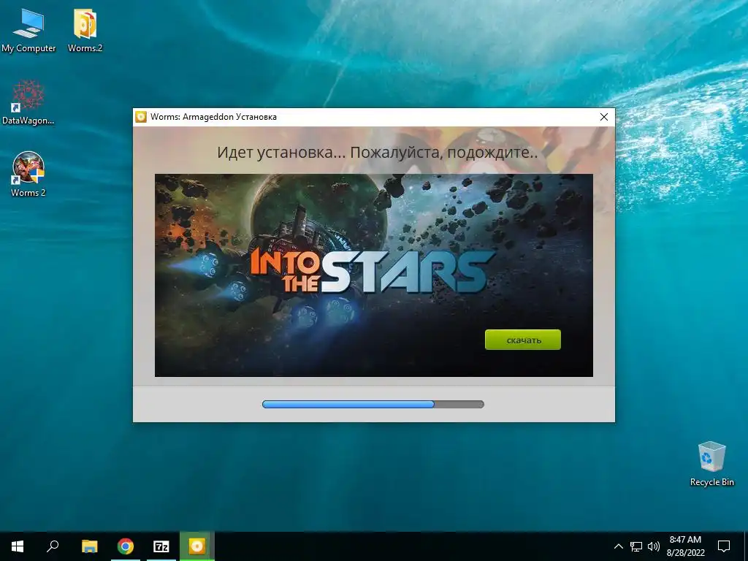Open the My Computer desktop icon

(x=28, y=29)
